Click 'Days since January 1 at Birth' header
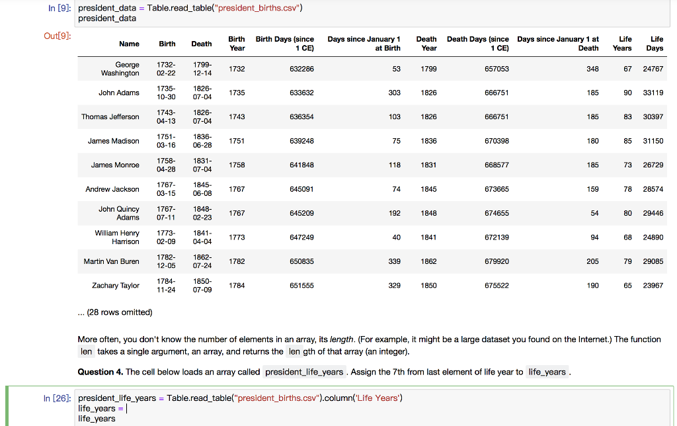Image resolution: width=677 pixels, height=426 pixels. pos(364,44)
